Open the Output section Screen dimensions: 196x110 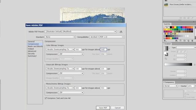tap(31, 49)
